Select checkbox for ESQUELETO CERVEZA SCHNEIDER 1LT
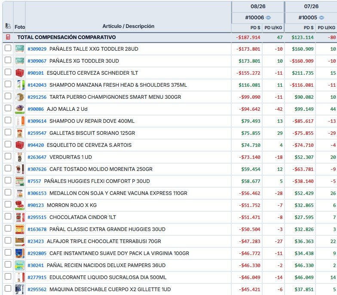 click(8, 72)
